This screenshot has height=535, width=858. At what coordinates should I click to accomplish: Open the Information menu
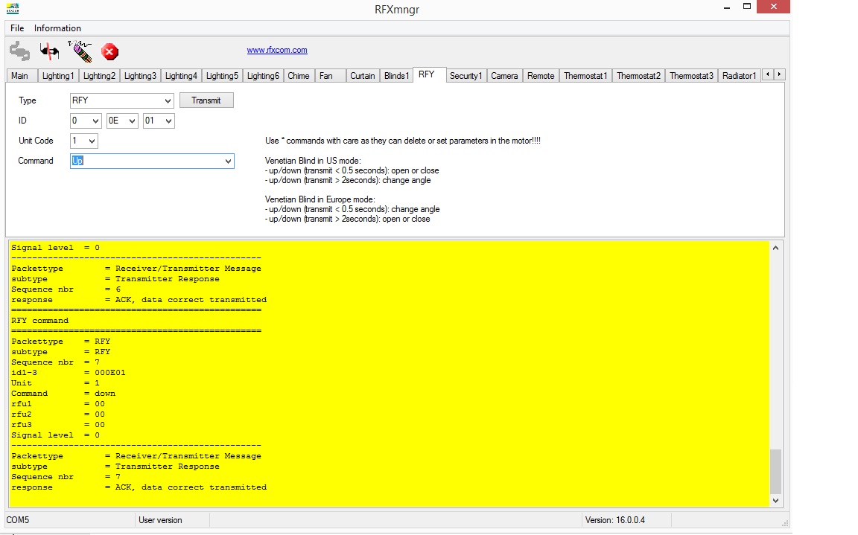click(57, 28)
